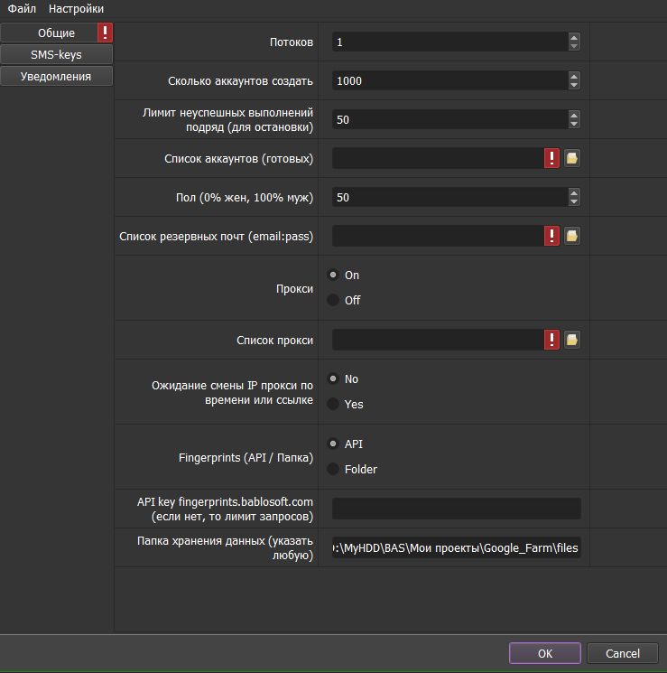
Task: Open the Настройки menu
Action: point(76,9)
